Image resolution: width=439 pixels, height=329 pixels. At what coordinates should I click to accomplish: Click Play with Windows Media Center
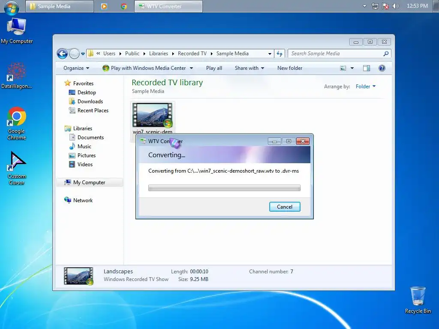coord(144,68)
